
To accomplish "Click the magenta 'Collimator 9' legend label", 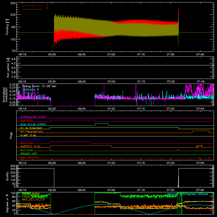I will pos(30,93).
